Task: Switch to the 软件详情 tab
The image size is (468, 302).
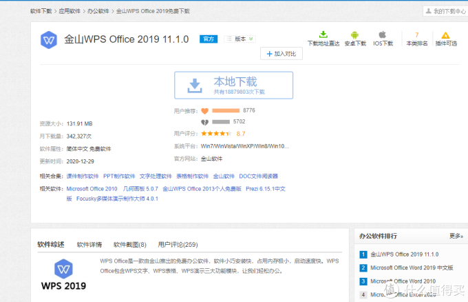Action: tap(89, 244)
